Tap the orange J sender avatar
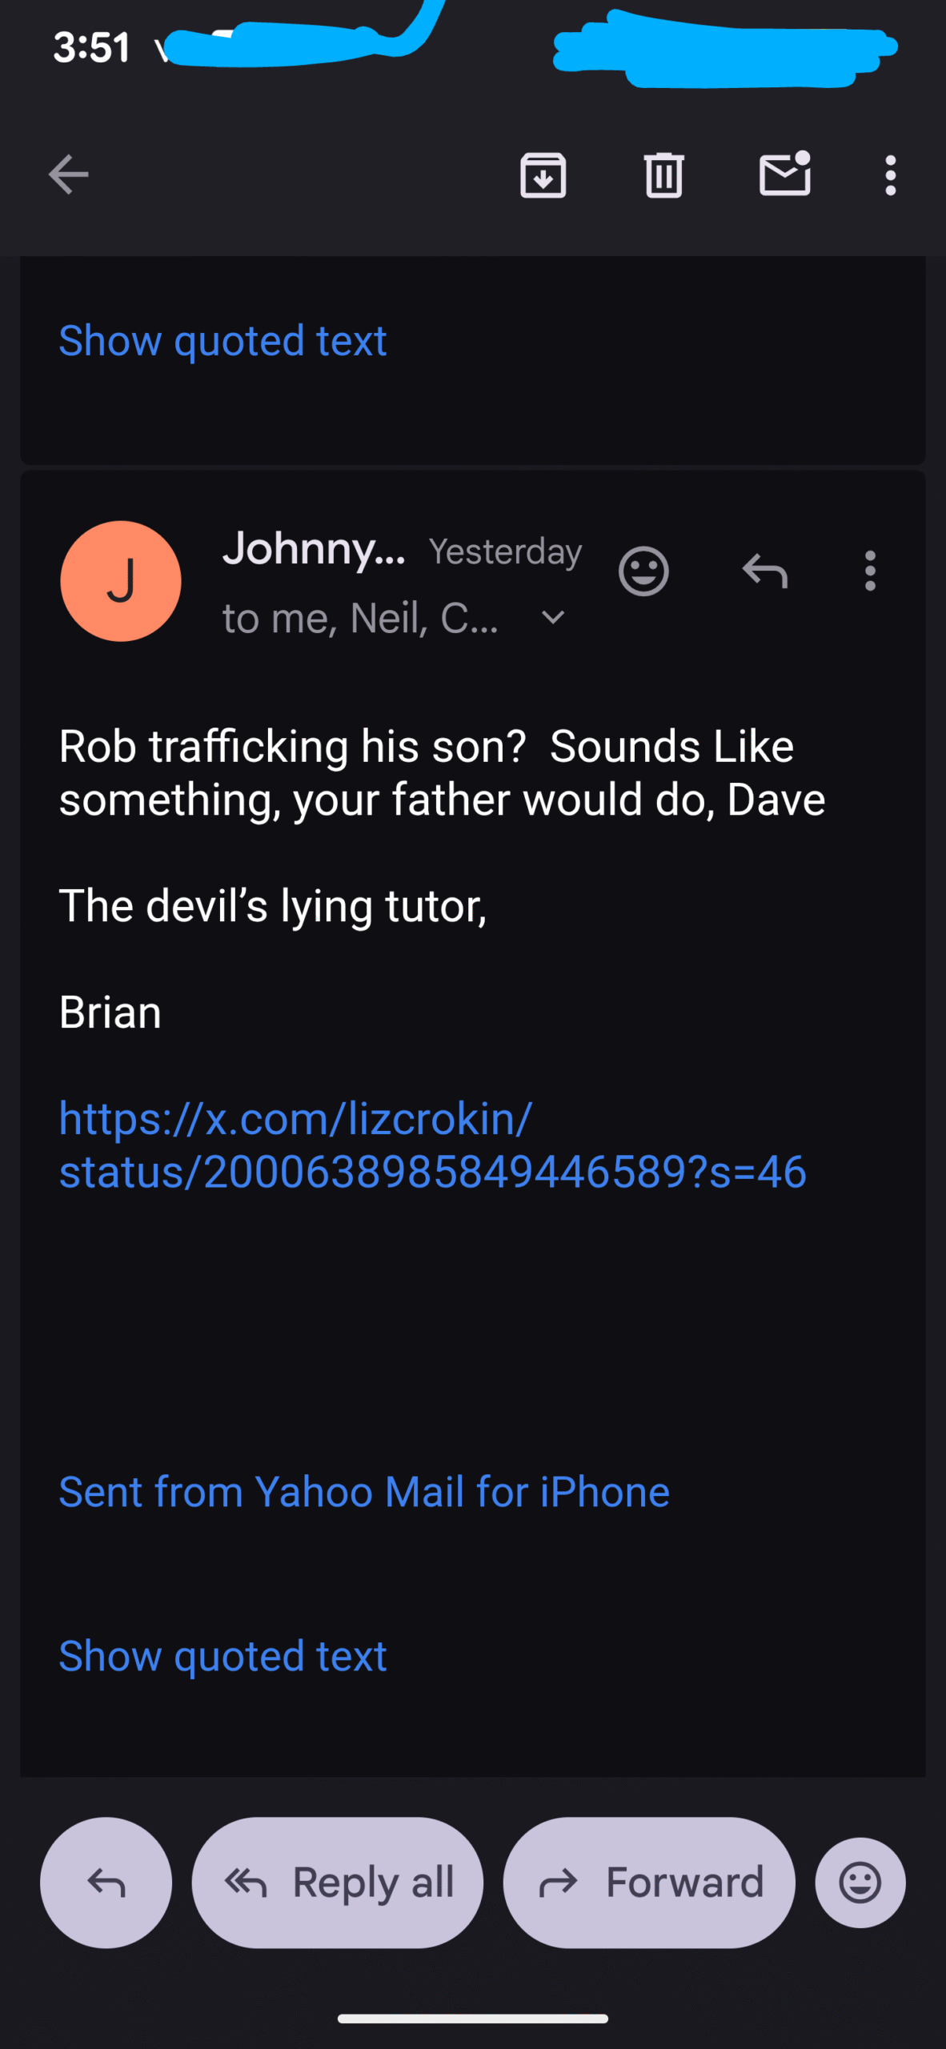 (121, 581)
